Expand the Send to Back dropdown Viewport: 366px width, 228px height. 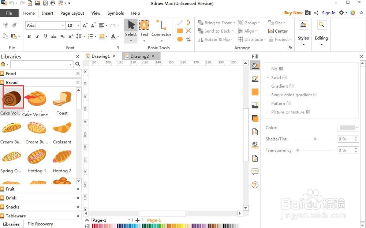233,31
